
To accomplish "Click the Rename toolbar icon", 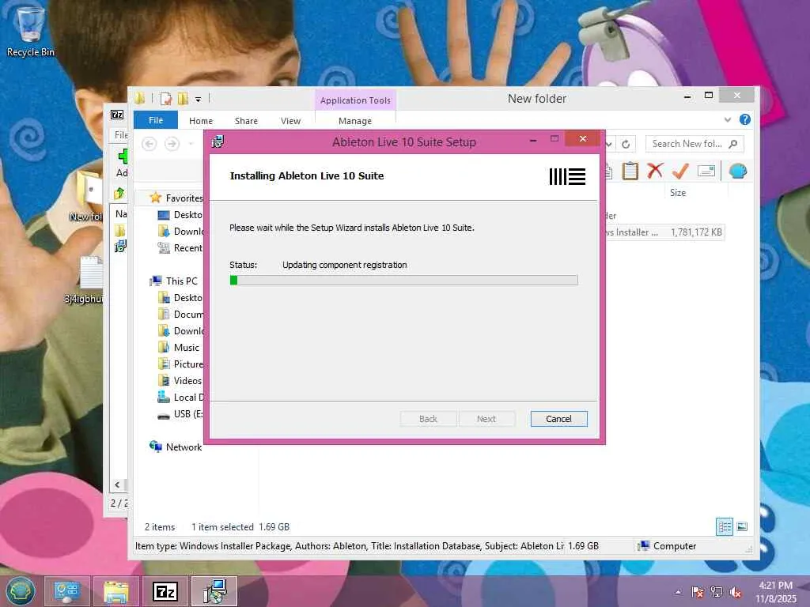I will (706, 171).
